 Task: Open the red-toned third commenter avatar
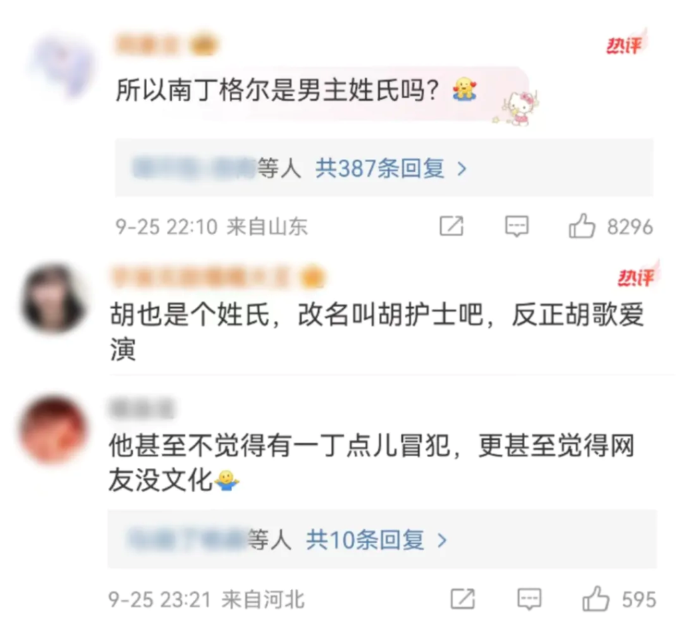[53, 429]
